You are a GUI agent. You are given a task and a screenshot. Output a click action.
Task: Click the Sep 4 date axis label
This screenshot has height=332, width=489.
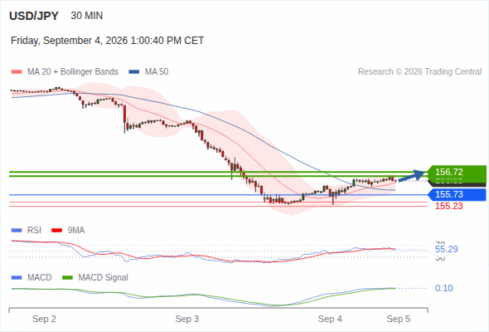click(x=330, y=319)
